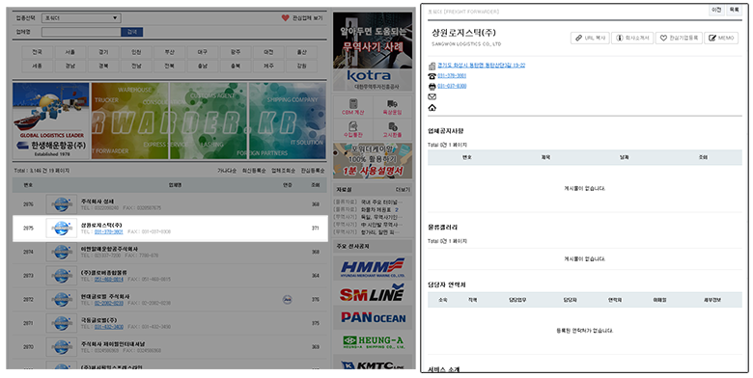
Task: Select the 부산 region filter
Action: [x=169, y=52]
